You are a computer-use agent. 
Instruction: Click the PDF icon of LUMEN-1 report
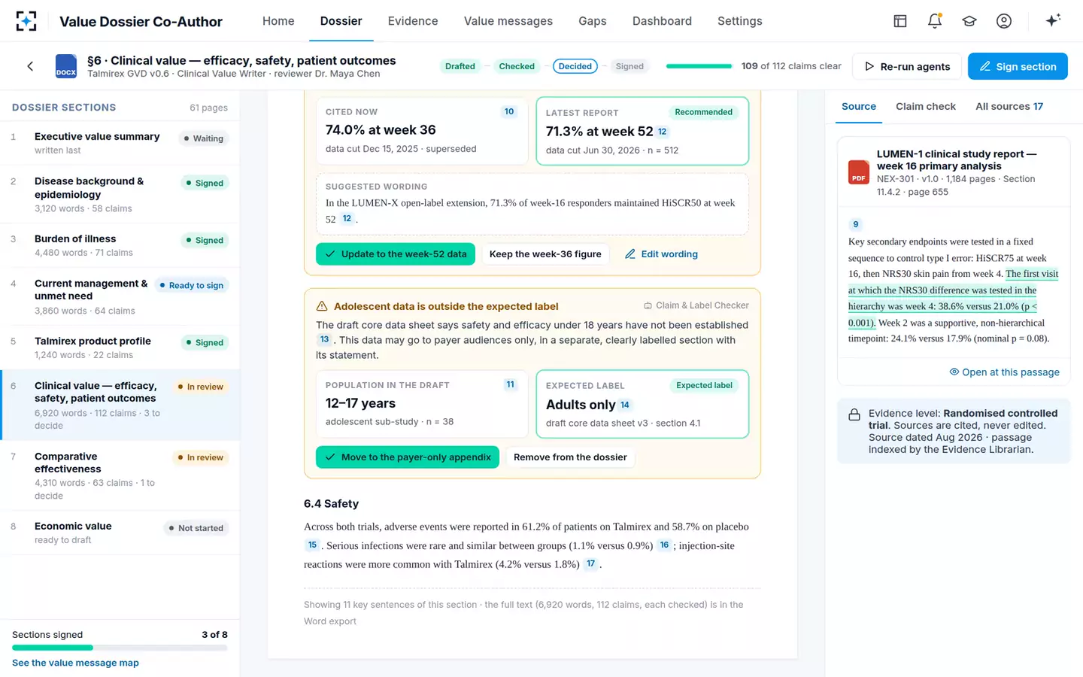coord(859,172)
